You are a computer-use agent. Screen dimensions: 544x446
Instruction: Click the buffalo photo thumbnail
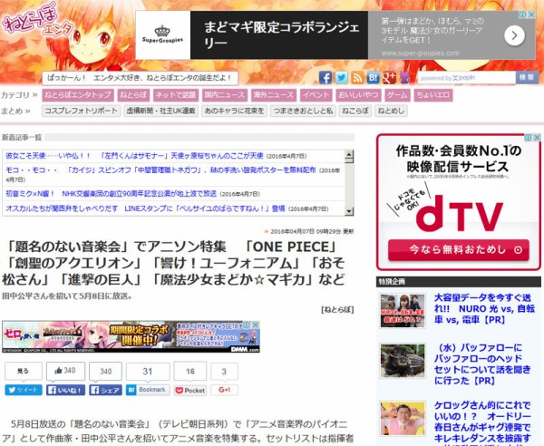click(x=403, y=361)
